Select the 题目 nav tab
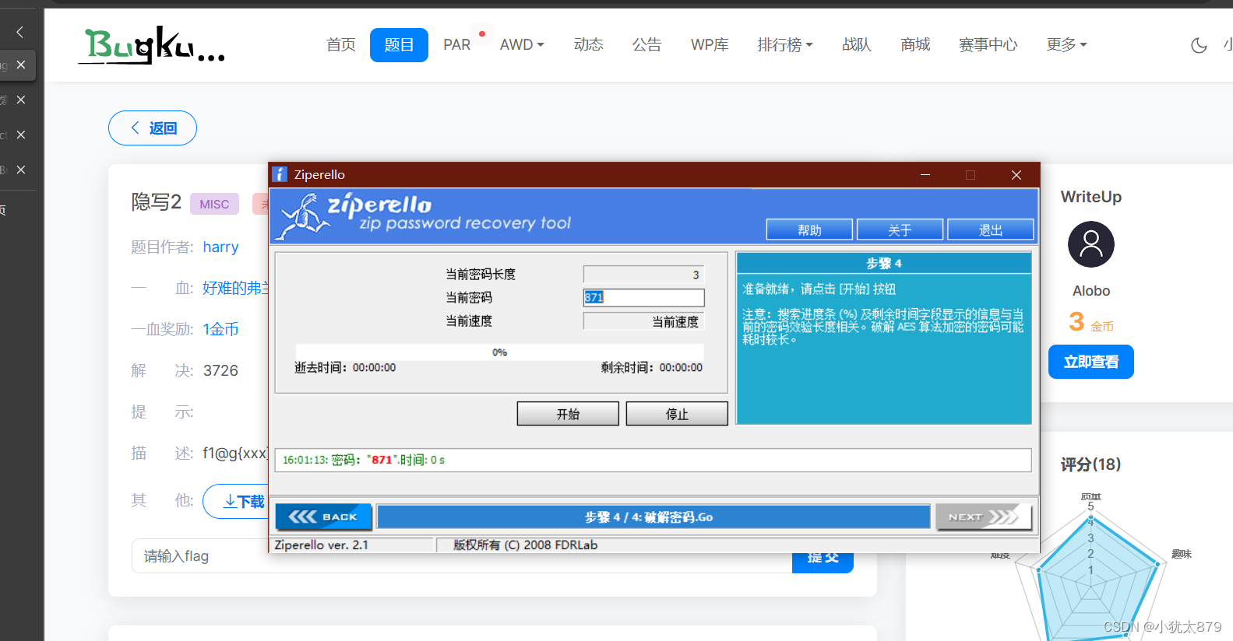 pos(399,45)
